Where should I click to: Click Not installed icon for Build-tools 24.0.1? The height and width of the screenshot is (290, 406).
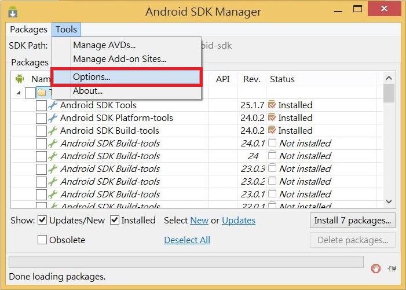272,144
